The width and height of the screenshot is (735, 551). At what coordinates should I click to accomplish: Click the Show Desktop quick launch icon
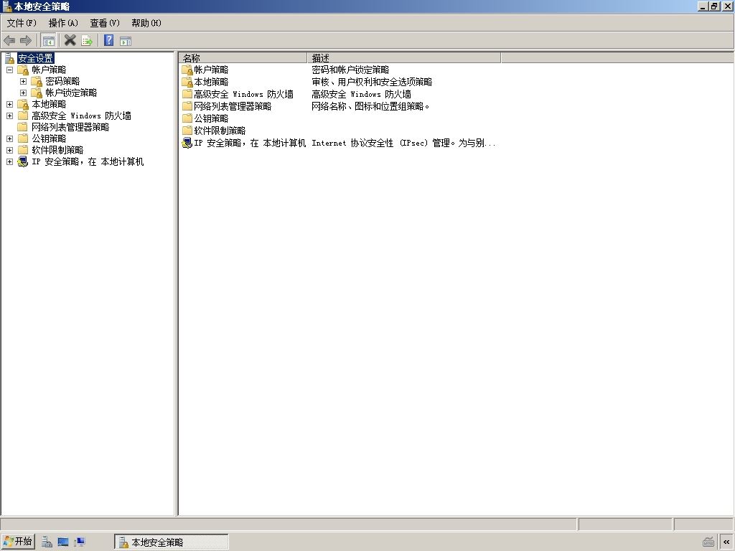coord(63,542)
